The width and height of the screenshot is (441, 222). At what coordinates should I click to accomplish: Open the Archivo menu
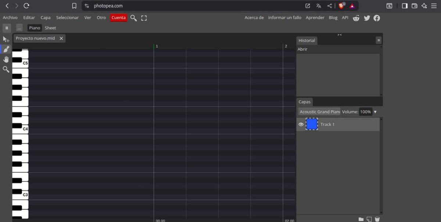[x=10, y=18]
